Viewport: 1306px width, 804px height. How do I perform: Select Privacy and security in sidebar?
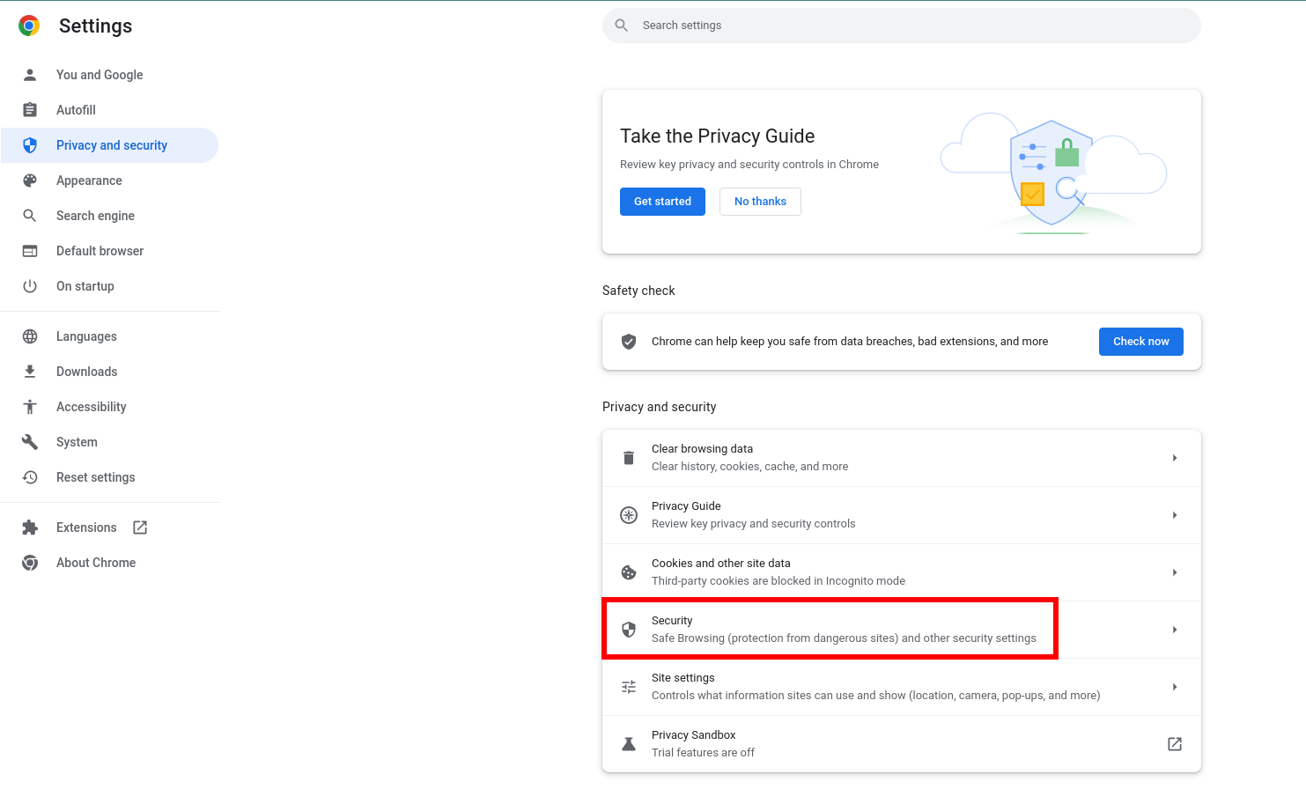109,145
